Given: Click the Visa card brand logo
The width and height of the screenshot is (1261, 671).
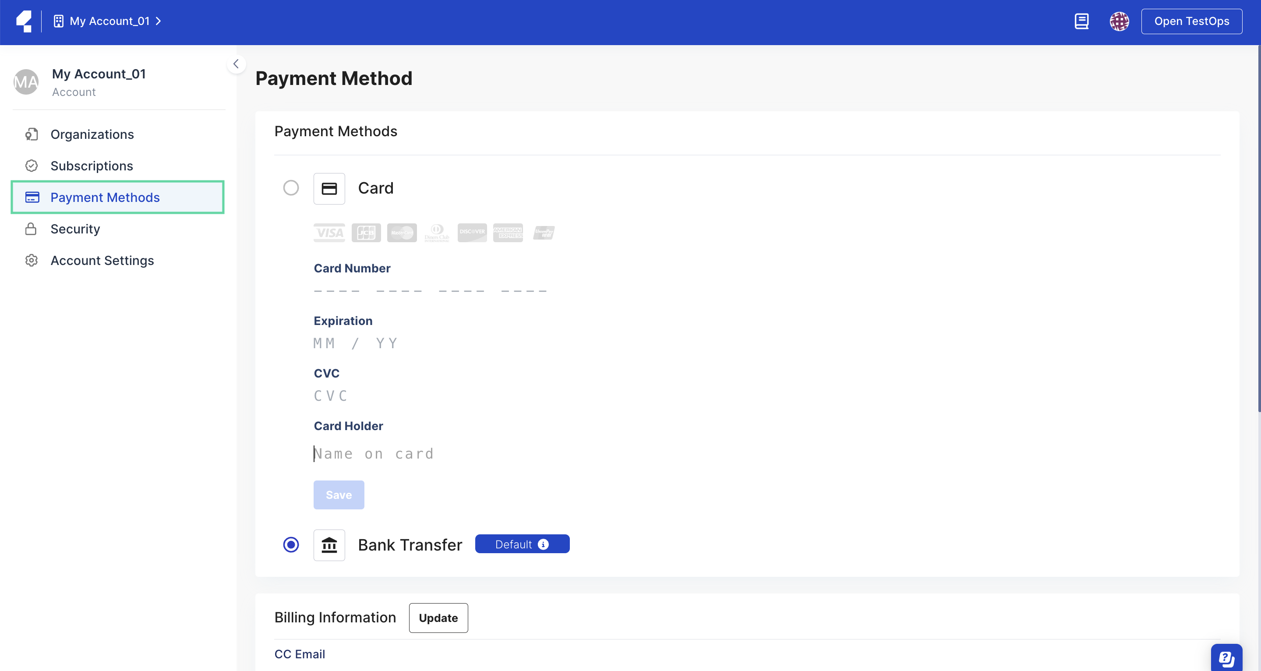Looking at the screenshot, I should pos(329,233).
